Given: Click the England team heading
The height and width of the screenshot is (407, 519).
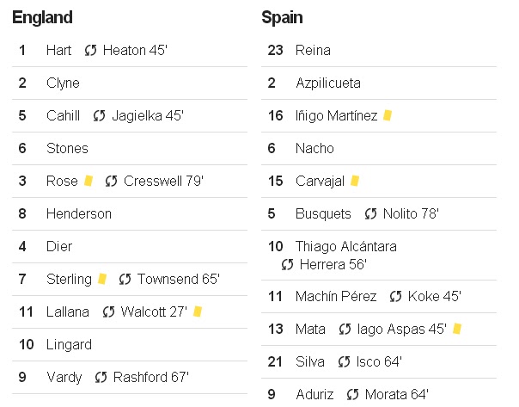Looking at the screenshot, I should [x=43, y=18].
